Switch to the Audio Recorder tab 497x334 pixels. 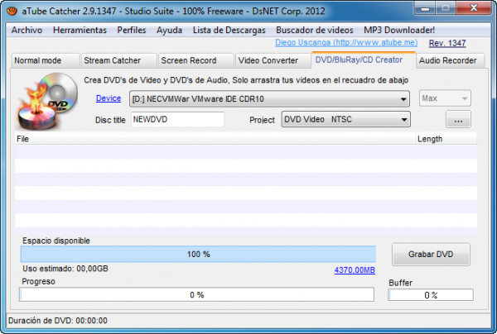pos(447,60)
